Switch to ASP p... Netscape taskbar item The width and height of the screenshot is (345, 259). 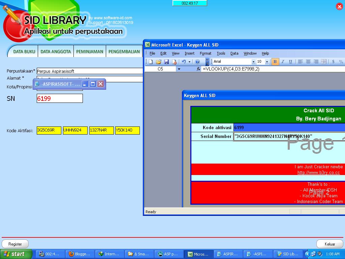click(169, 254)
